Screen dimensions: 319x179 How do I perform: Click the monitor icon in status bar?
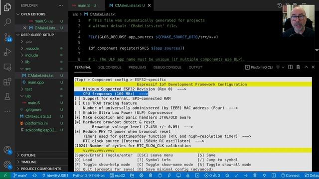(x=178, y=176)
